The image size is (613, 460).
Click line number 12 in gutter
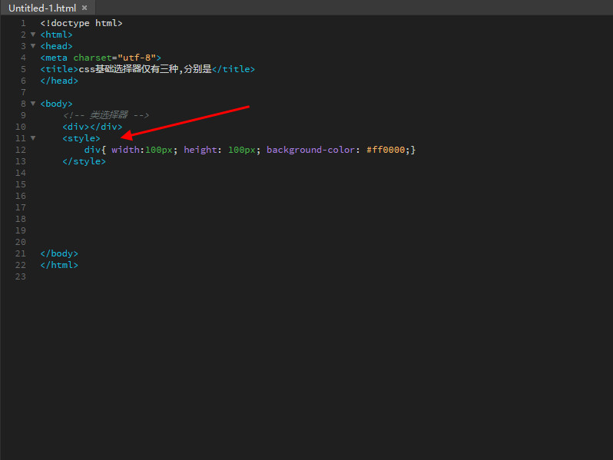point(20,150)
